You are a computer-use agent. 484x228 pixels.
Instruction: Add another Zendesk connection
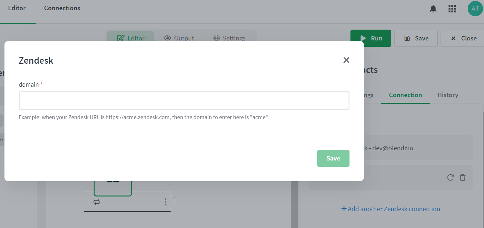(391, 209)
